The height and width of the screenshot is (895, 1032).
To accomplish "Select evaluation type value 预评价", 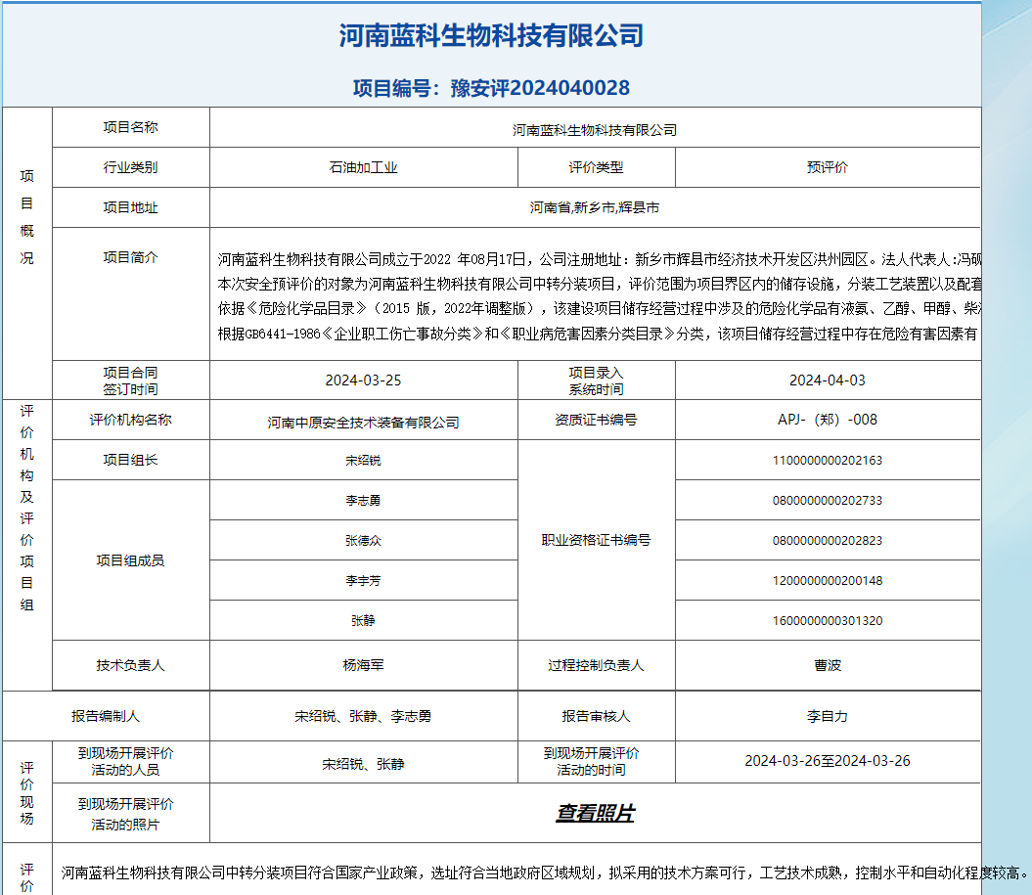I will point(828,168).
